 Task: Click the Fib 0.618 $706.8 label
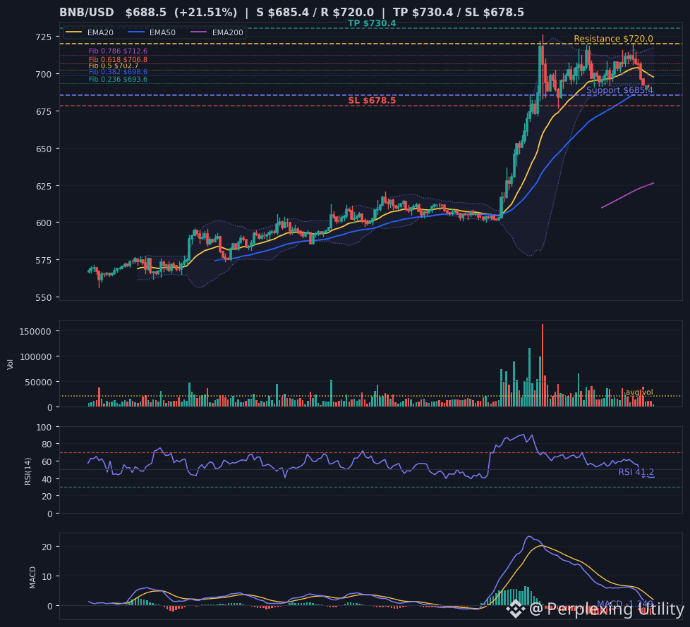118,60
